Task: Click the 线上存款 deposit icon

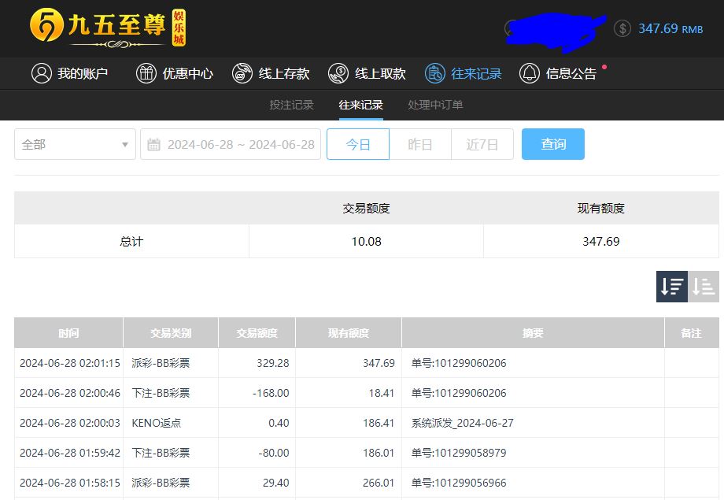Action: 242,73
